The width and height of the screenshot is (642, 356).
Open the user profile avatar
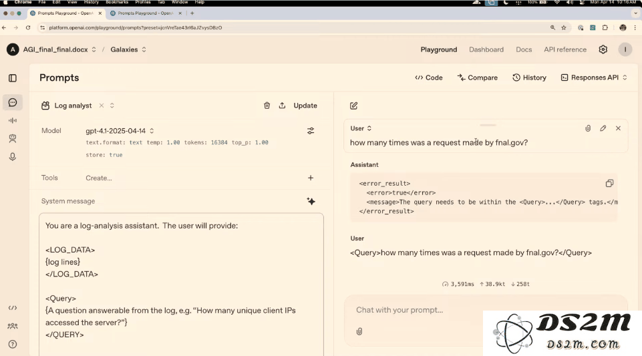click(x=625, y=49)
